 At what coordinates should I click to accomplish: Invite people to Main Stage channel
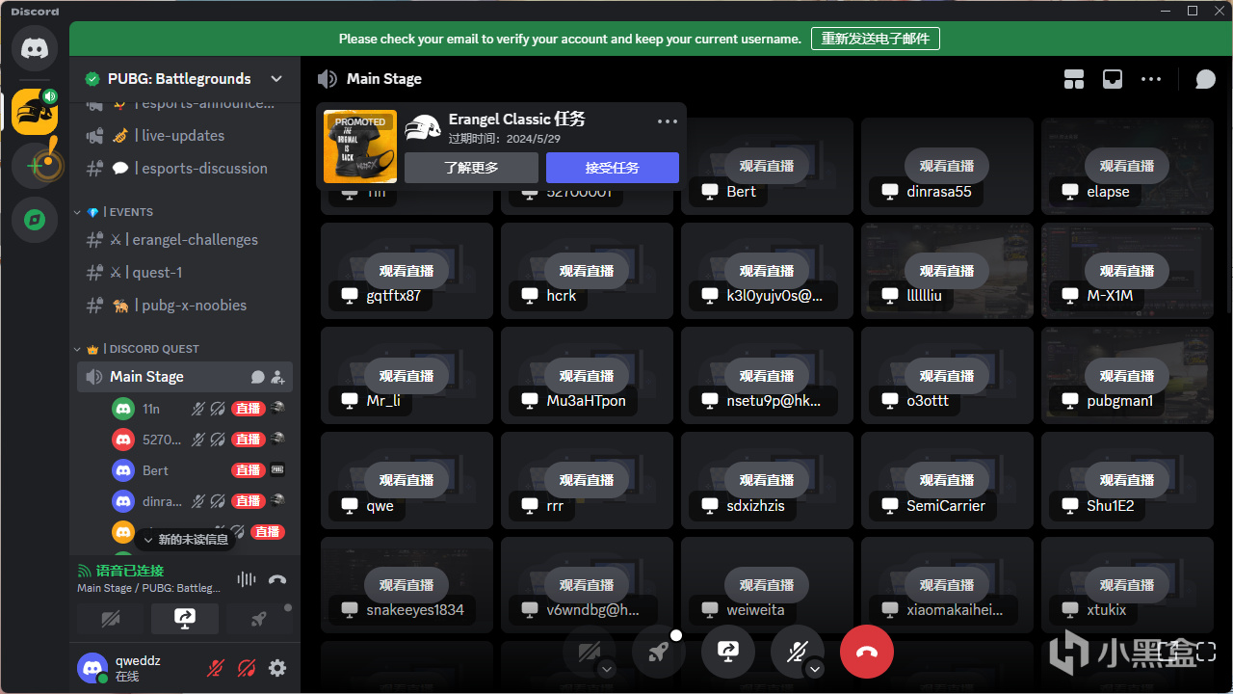click(x=278, y=377)
